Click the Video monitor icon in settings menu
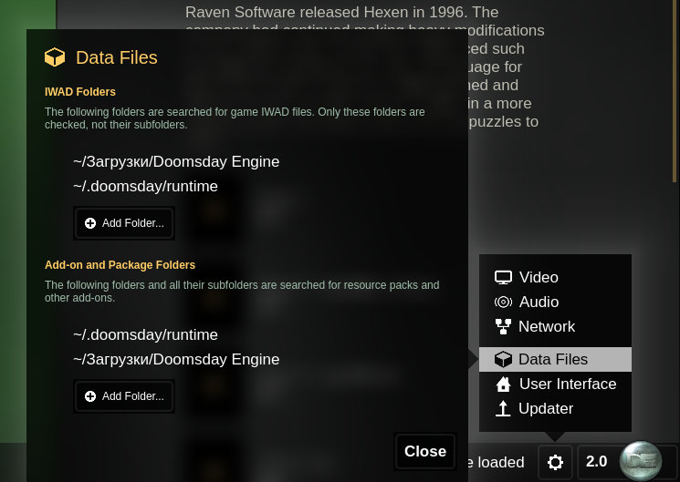The width and height of the screenshot is (680, 482). click(x=503, y=277)
